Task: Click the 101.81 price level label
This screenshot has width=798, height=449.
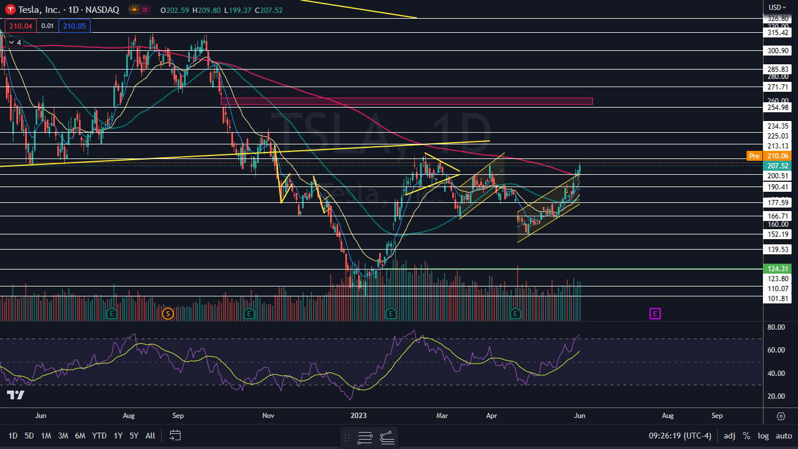Action: click(778, 299)
